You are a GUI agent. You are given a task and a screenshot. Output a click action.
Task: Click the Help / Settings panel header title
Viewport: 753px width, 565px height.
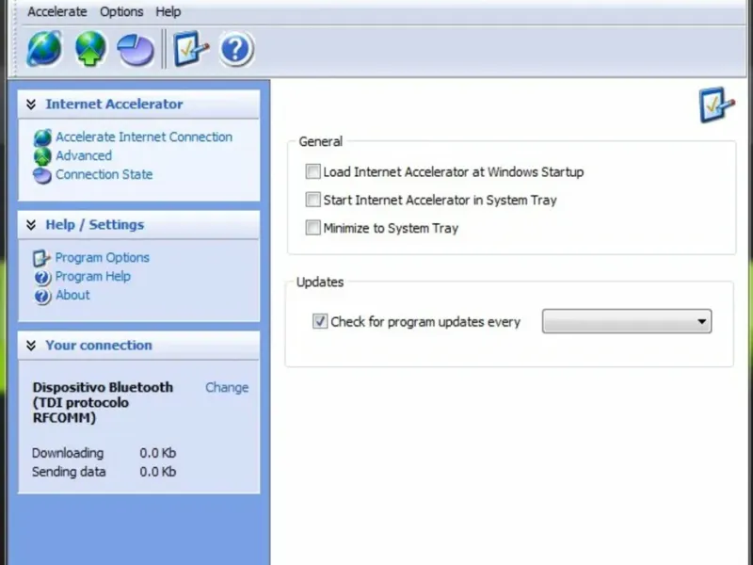pyautogui.click(x=95, y=225)
